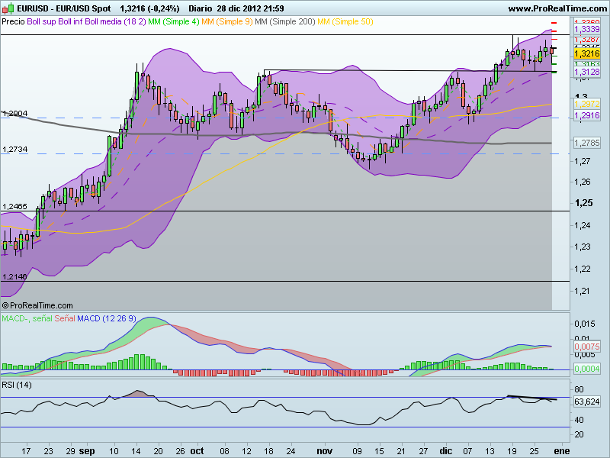
Task: Select the MM (Simple 9) moving average label
Action: click(x=226, y=22)
